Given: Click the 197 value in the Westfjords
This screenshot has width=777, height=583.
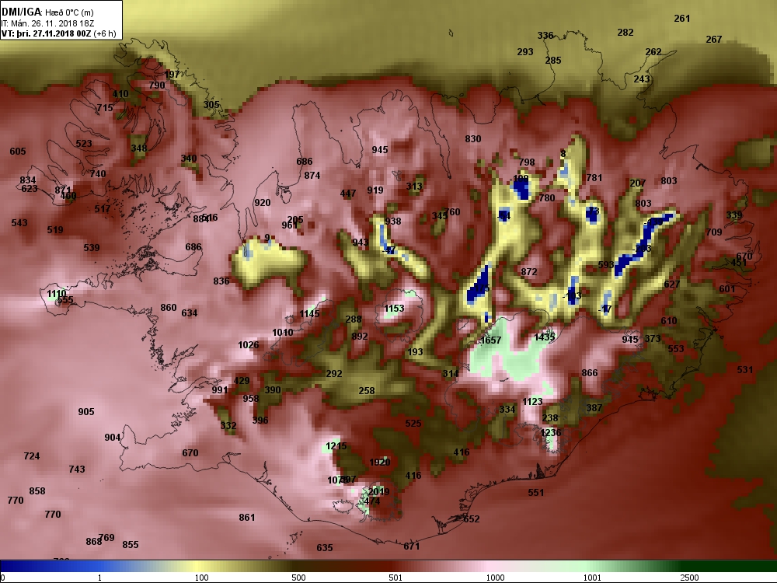Looking at the screenshot, I should click(172, 75).
